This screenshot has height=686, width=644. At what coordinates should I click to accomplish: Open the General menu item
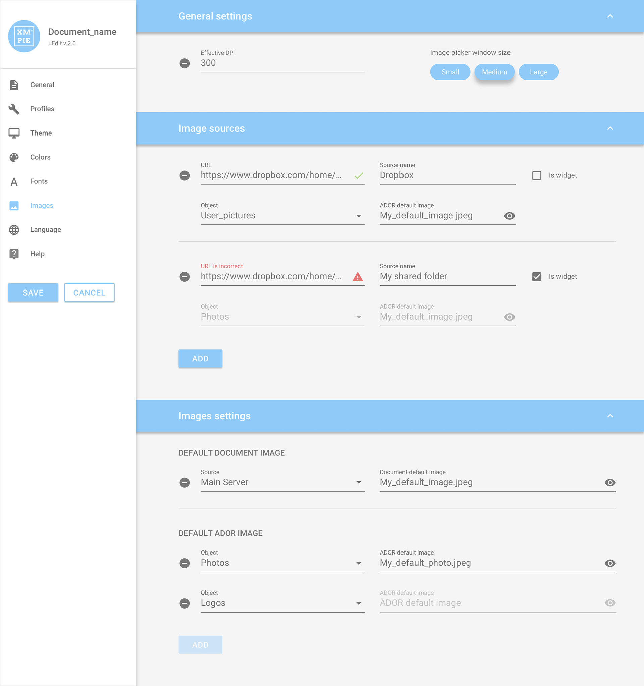tap(42, 85)
